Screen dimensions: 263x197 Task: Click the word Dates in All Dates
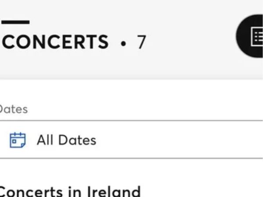click(77, 140)
